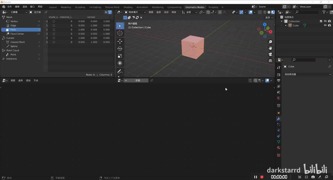Toggle proportional editing in viewport header

[220, 12]
